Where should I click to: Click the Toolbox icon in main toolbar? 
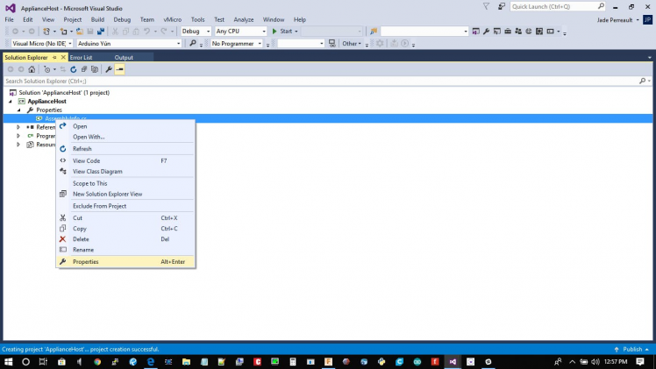click(x=508, y=32)
